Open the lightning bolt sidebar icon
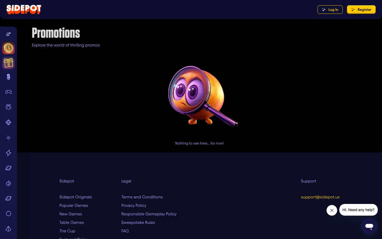The width and height of the screenshot is (382, 239). [9, 153]
